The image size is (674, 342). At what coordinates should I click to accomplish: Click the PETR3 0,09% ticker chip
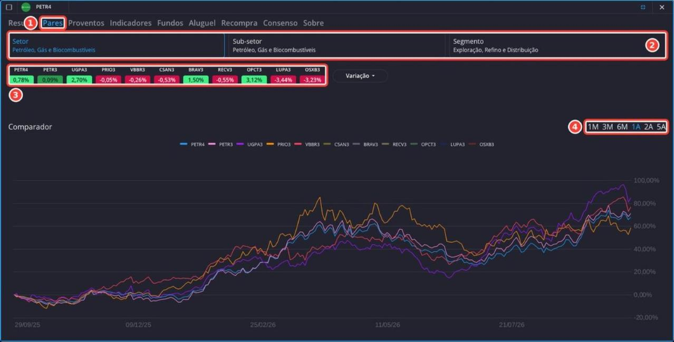pyautogui.click(x=50, y=75)
